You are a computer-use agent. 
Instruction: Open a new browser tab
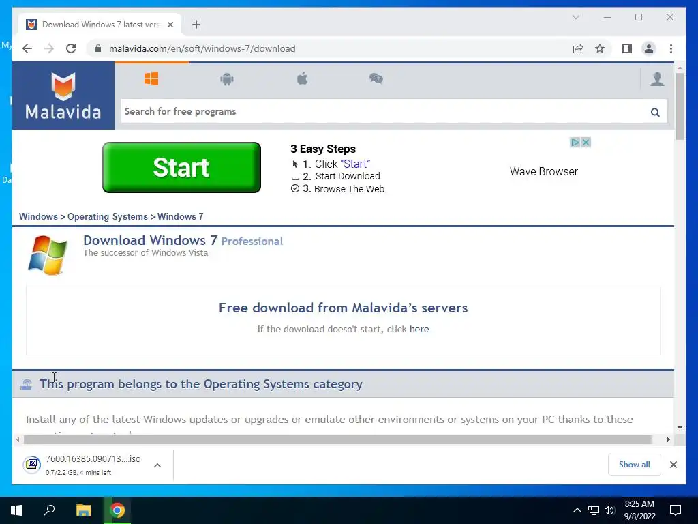coord(196,25)
